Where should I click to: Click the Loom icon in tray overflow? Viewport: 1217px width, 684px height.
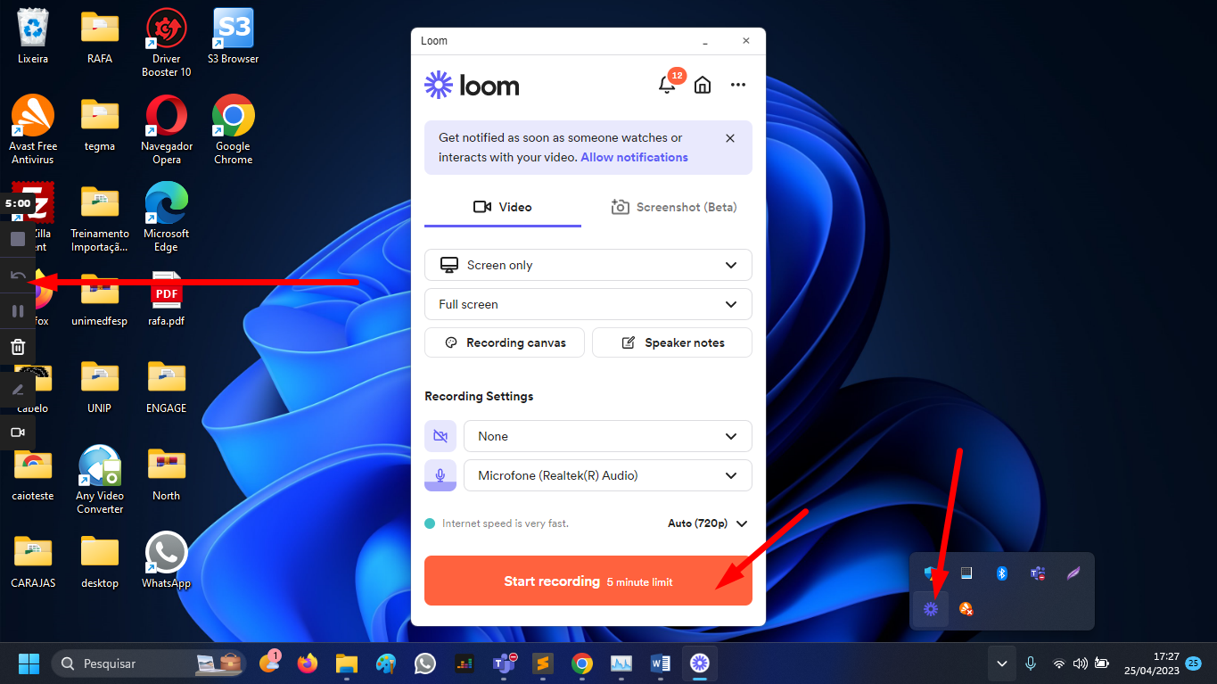click(x=931, y=609)
